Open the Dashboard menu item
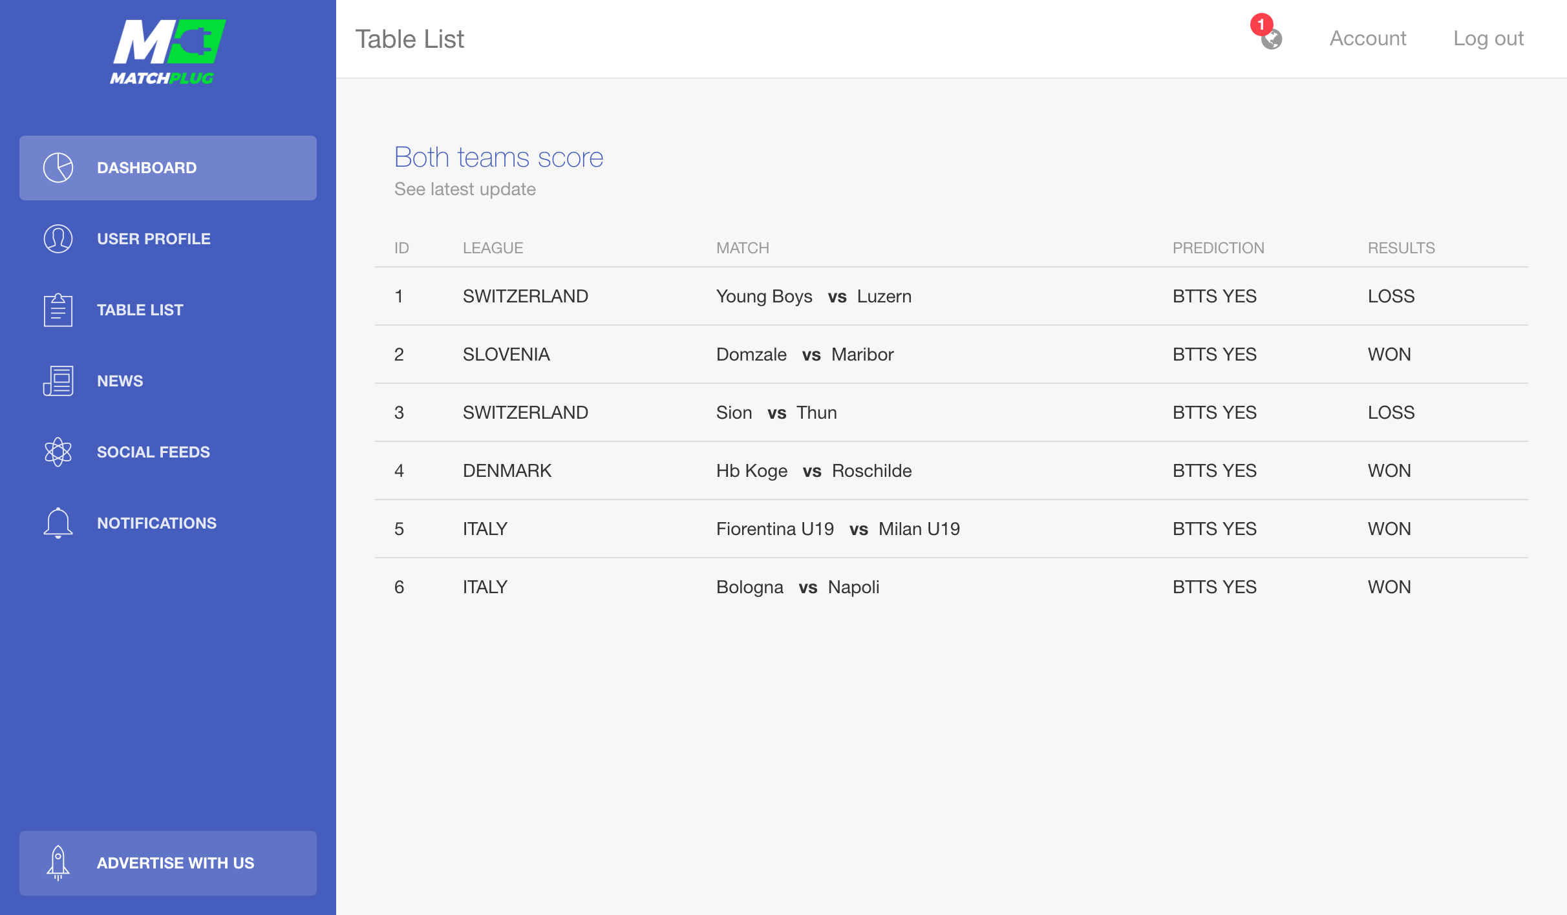The image size is (1567, 915). (147, 168)
